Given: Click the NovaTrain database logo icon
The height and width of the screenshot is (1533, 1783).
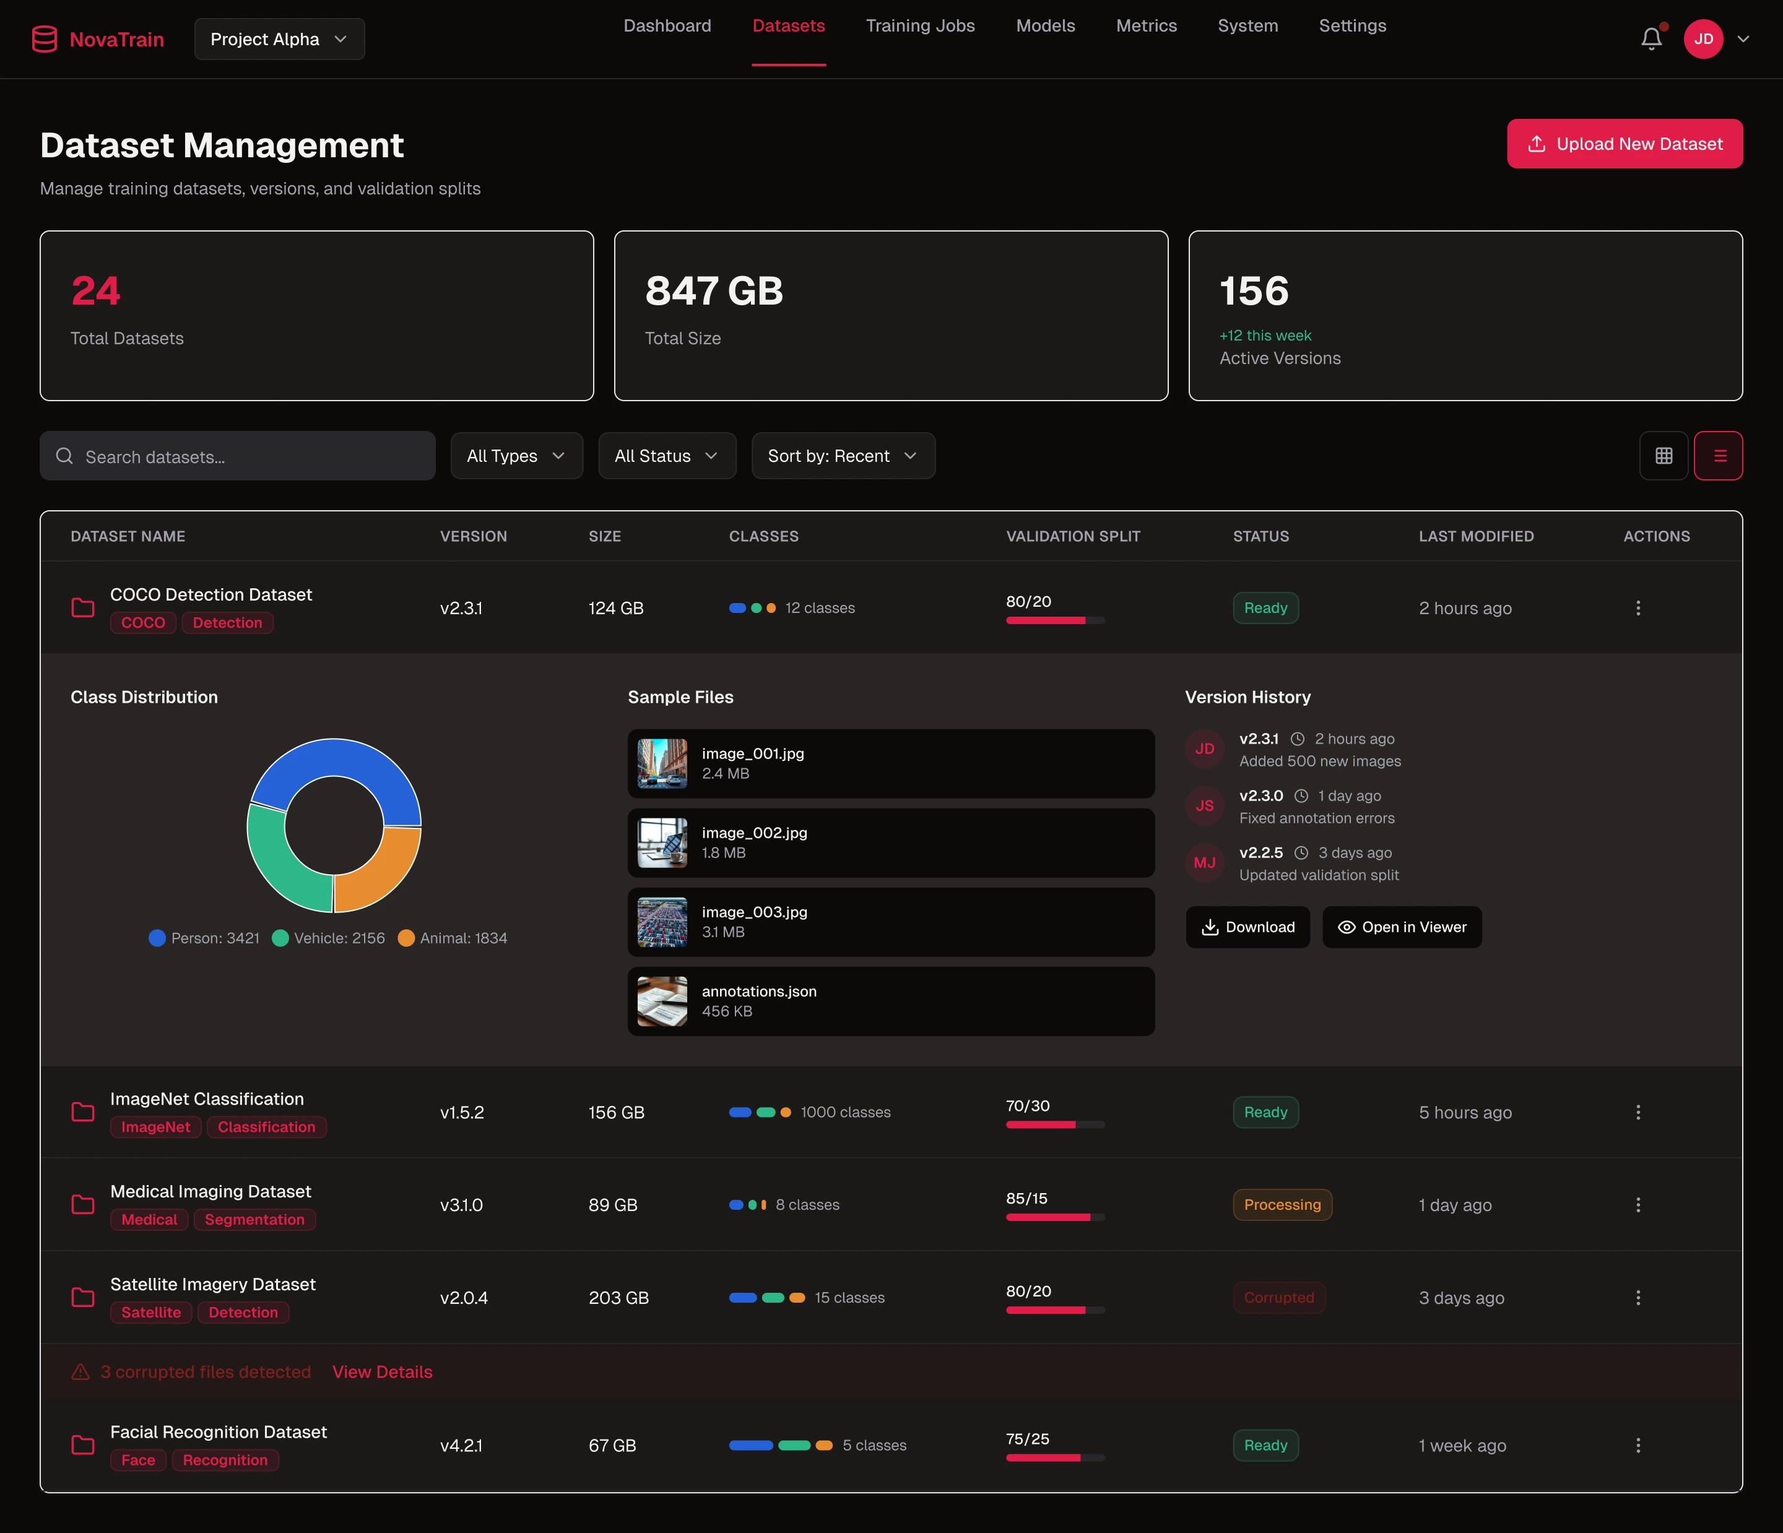Looking at the screenshot, I should click(x=45, y=39).
